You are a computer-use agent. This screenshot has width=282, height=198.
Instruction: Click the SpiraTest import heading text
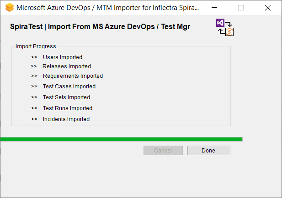click(x=100, y=27)
